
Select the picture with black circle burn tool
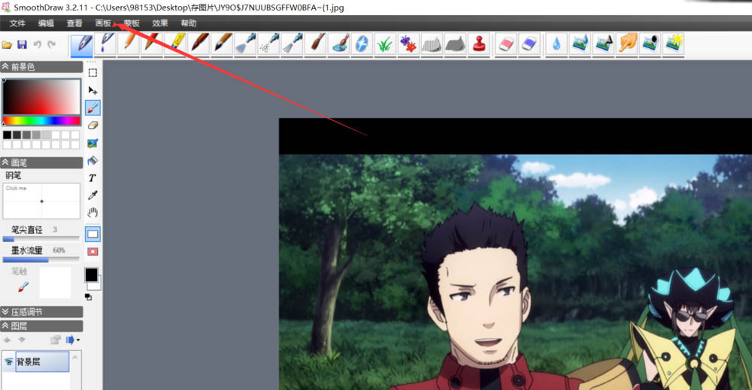click(650, 44)
